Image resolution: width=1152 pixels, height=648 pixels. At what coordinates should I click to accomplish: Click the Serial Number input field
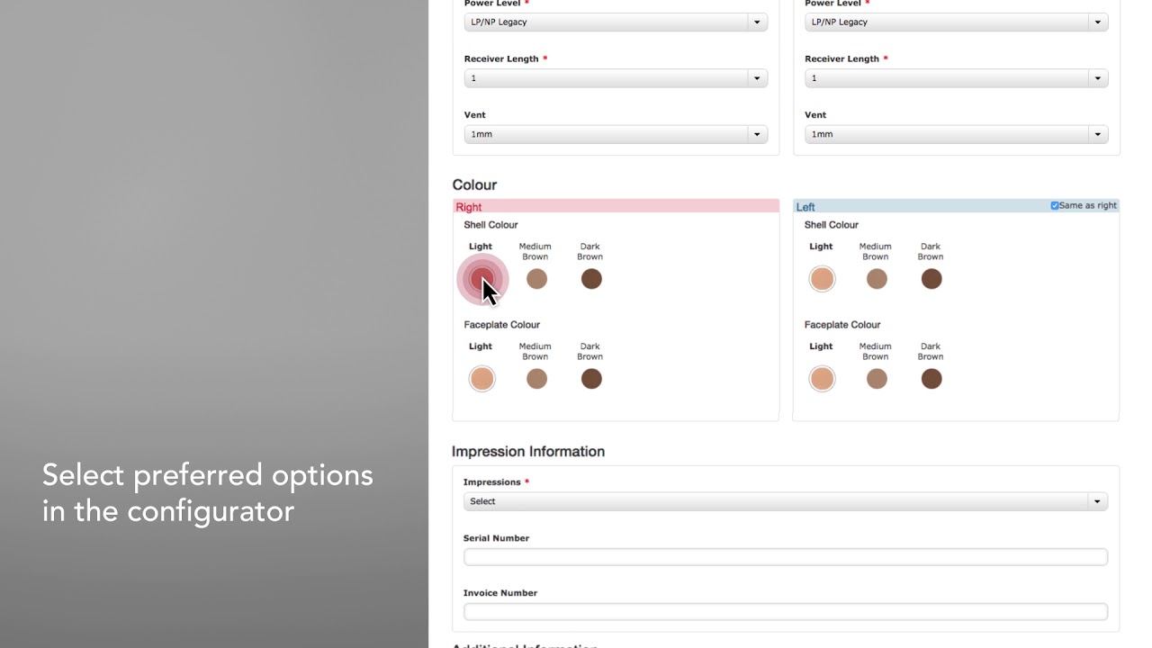coord(786,557)
